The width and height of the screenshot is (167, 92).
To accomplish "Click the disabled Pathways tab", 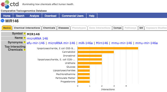I will [x=130, y=28].
